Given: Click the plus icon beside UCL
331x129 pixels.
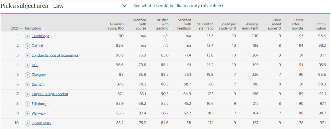Looking at the screenshot, I should coord(27,65).
